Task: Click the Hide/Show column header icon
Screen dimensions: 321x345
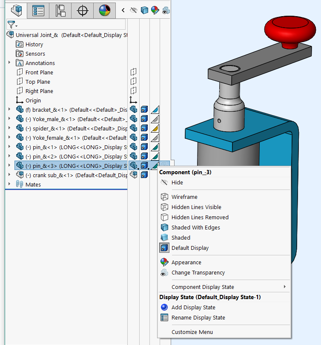Action: click(134, 10)
